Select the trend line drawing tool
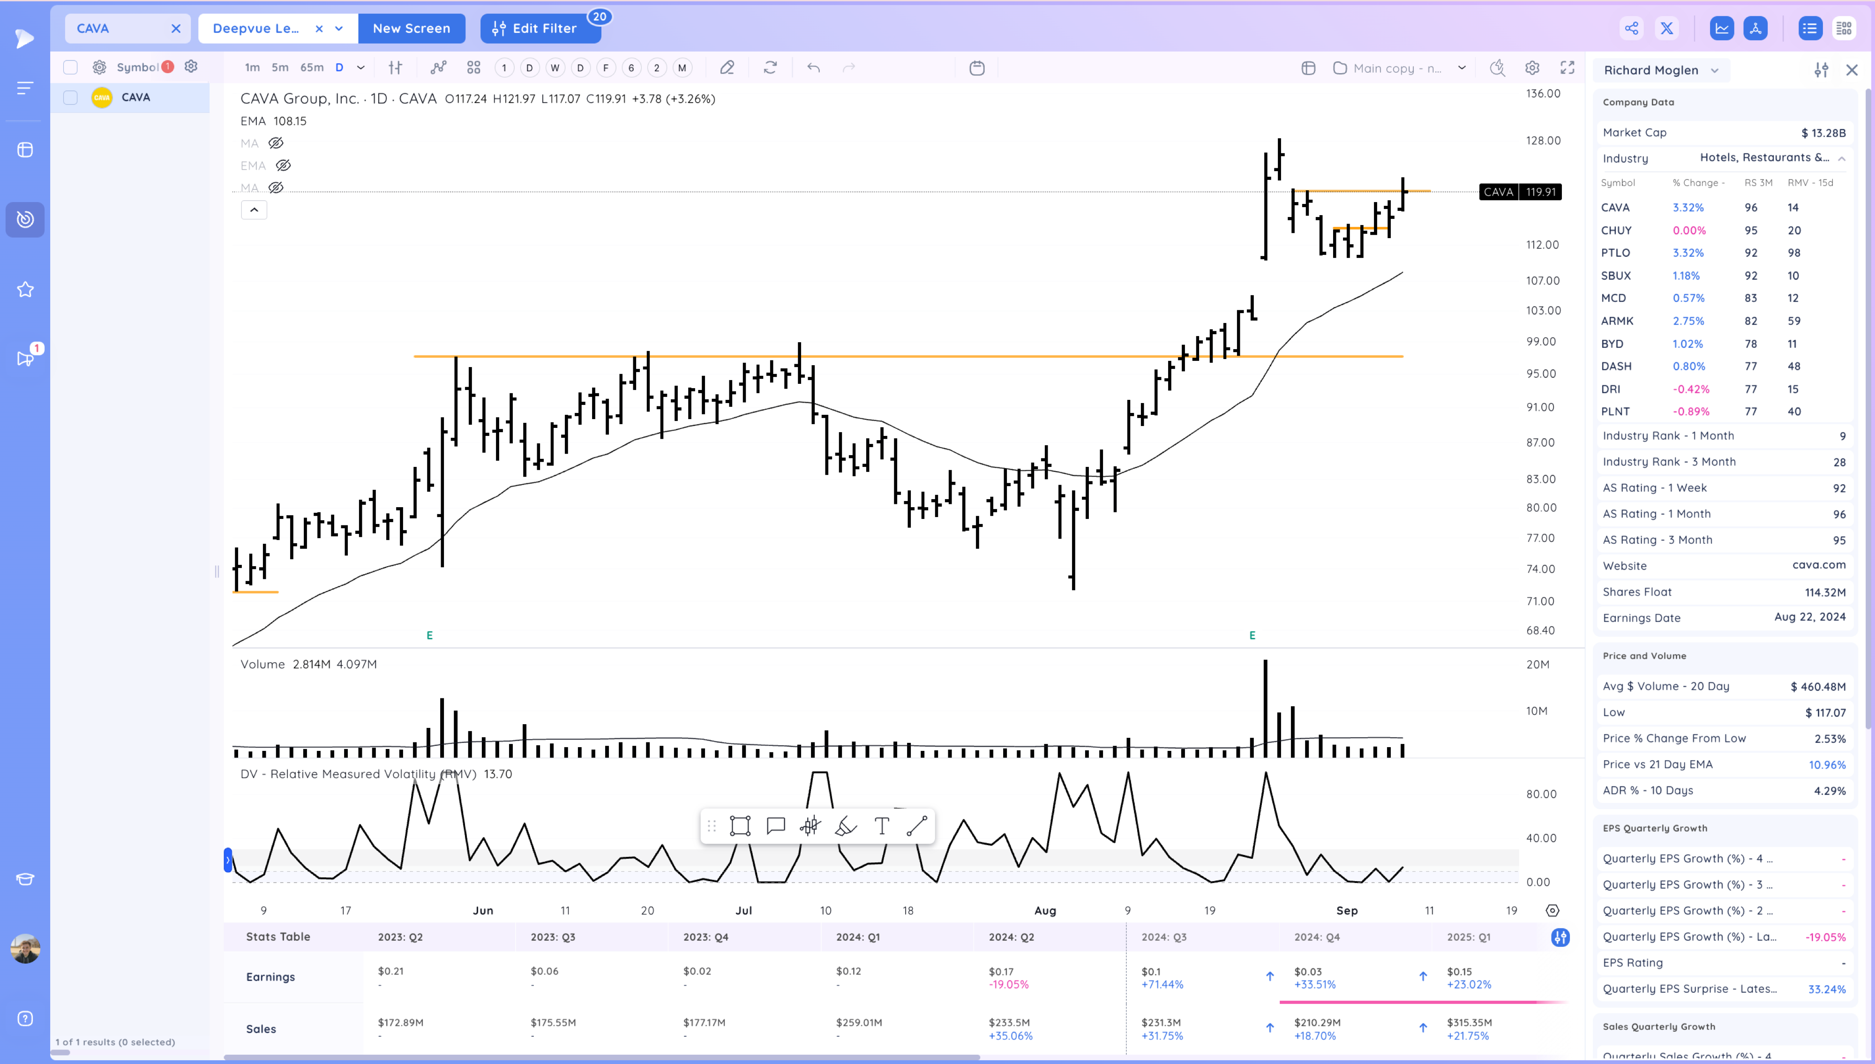Screen dimensions: 1875x1064 (917, 826)
